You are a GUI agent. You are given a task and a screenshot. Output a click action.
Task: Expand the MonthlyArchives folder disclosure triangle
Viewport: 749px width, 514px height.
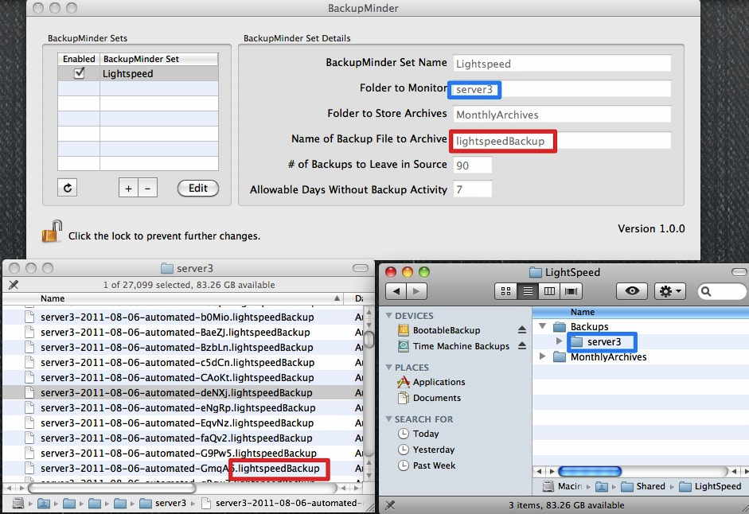(543, 356)
